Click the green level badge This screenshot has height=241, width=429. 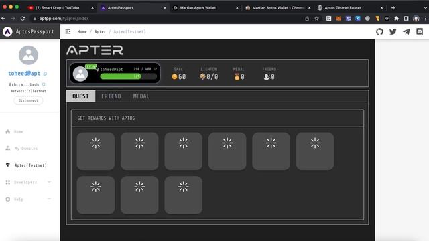(x=90, y=66)
